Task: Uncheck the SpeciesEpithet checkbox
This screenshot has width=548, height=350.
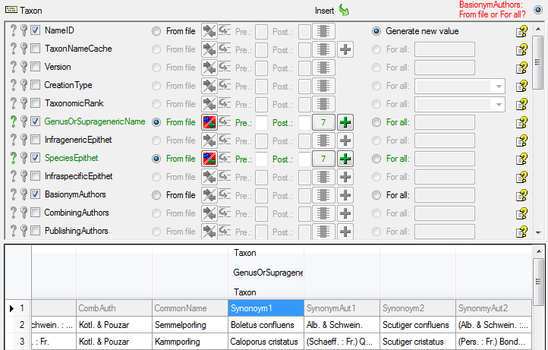Action: tap(36, 159)
